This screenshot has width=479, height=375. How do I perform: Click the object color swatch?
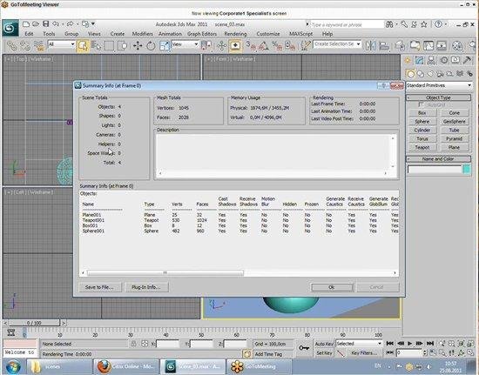tap(467, 170)
